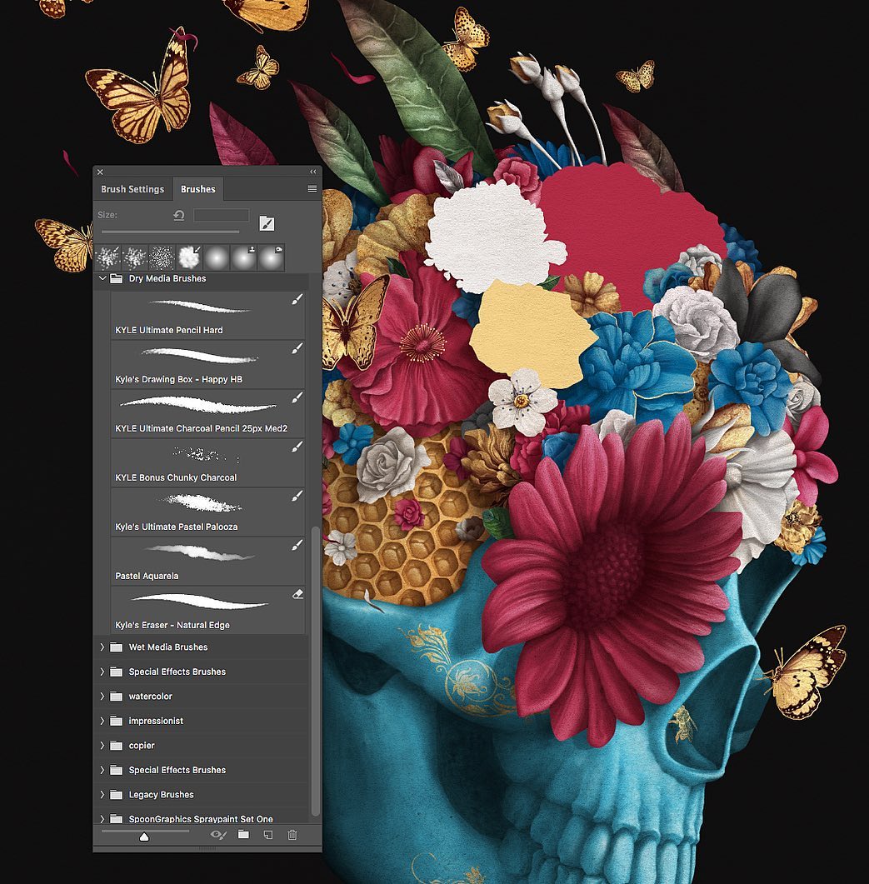Viewport: 869px width, 884px height.
Task: Pick the dense speckle recent brush thumbnail
Action: click(162, 257)
